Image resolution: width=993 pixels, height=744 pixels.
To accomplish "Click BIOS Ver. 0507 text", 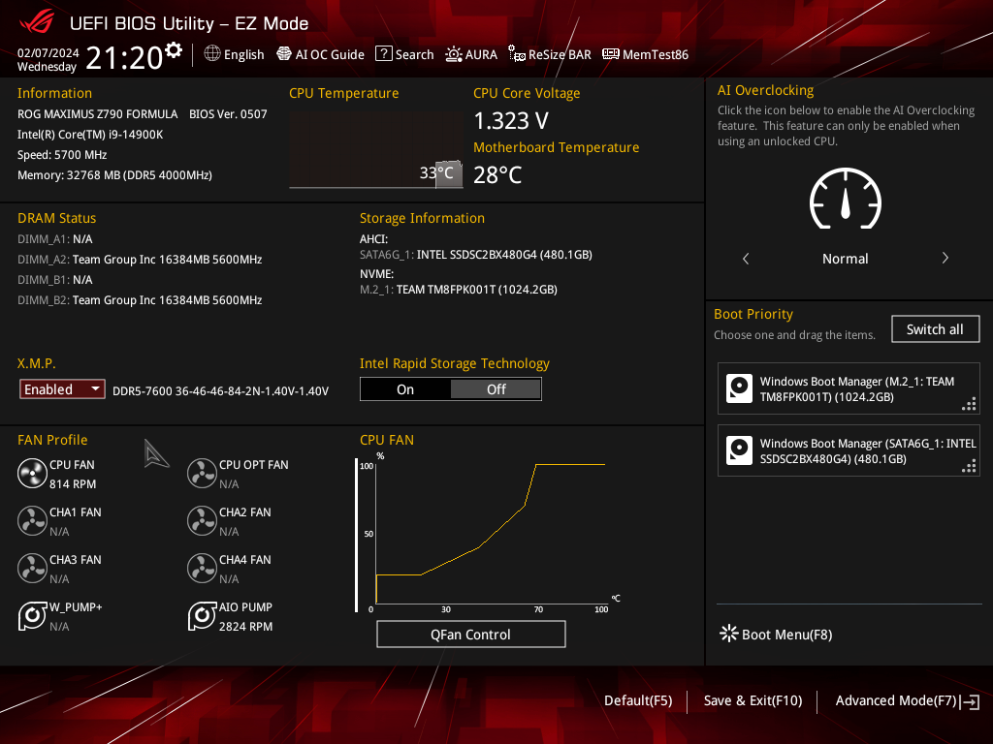I will click(228, 114).
